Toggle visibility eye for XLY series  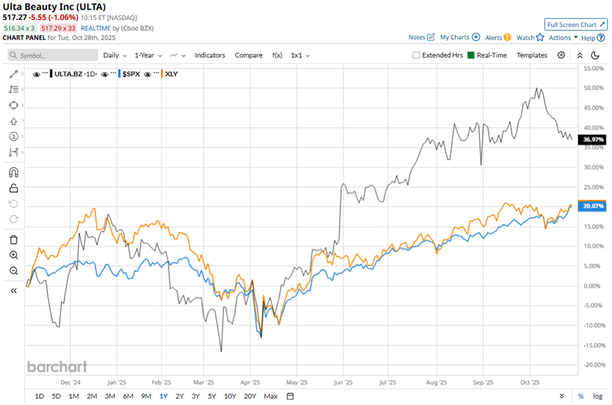point(148,75)
